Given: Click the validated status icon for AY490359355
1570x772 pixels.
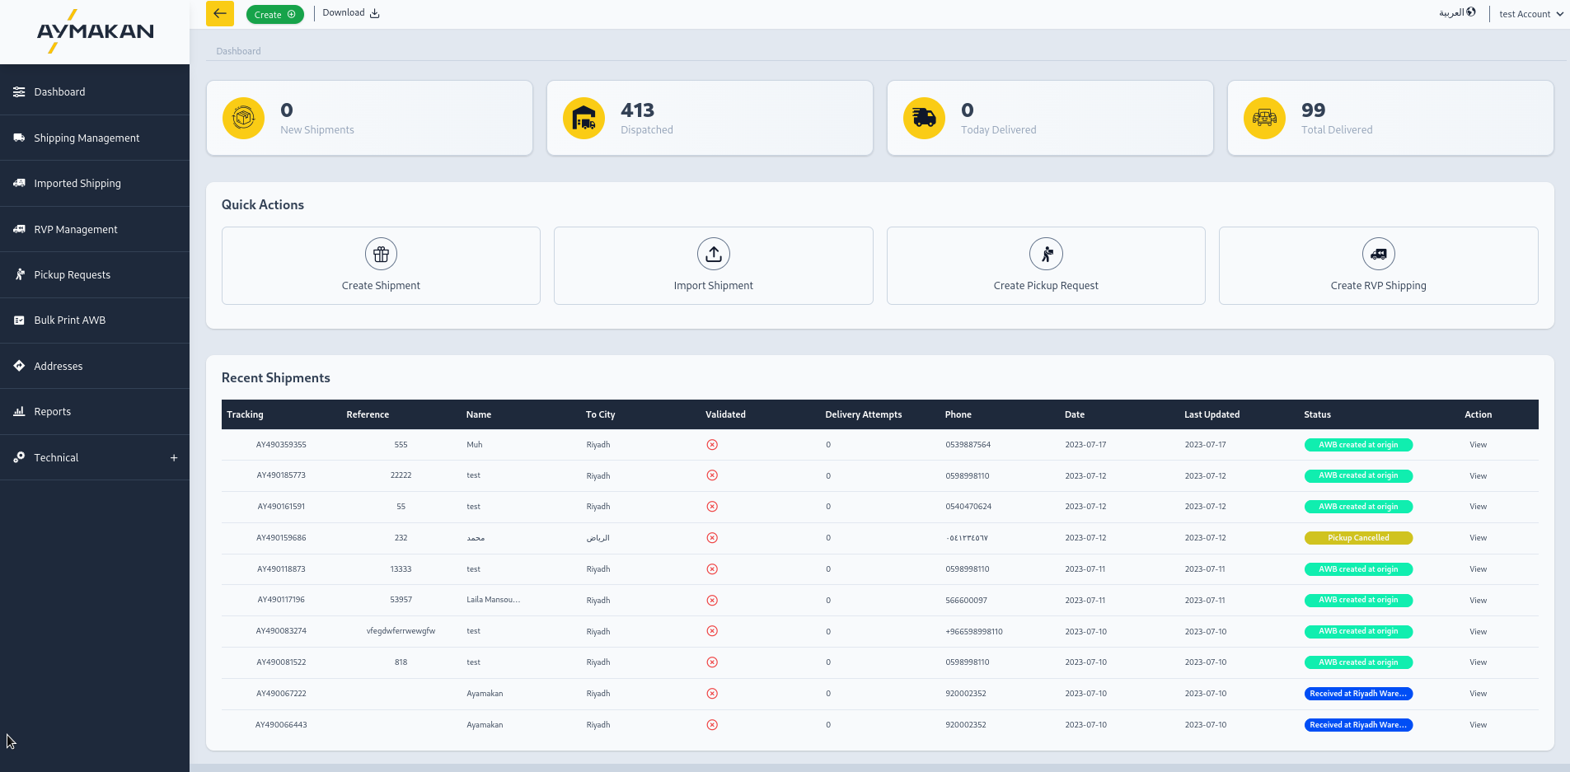Looking at the screenshot, I should (x=712, y=445).
